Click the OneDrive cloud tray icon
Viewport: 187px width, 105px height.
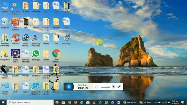coord(159,102)
